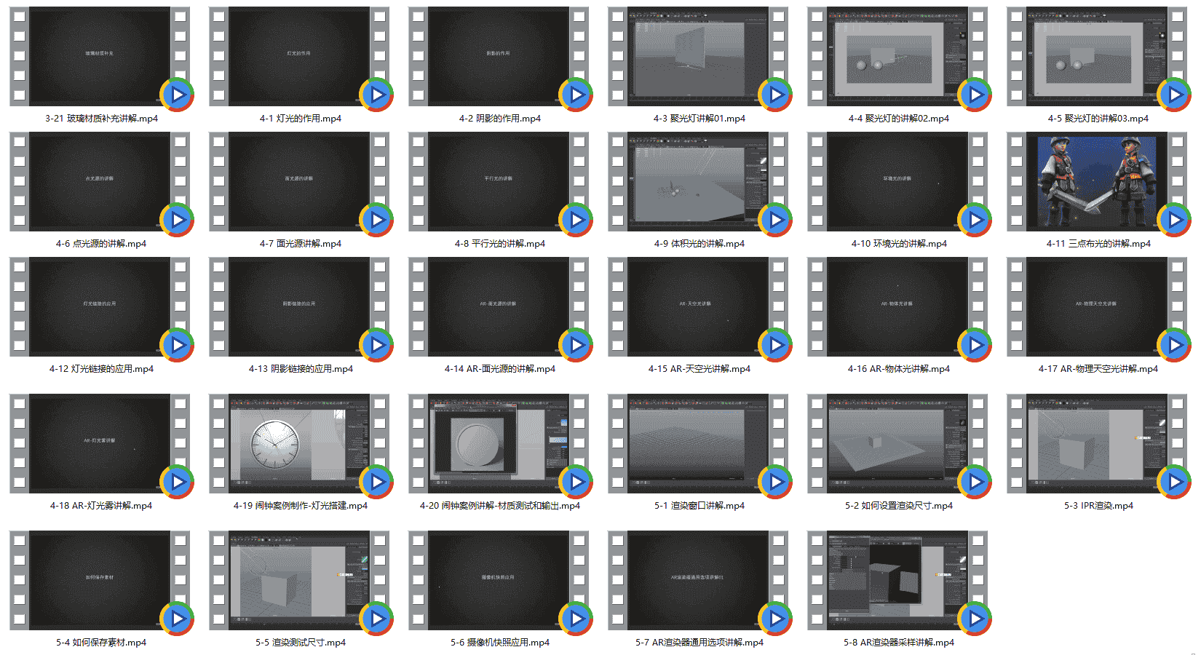Click the file name 4-3 聚光灯讲解01.mp4
Image resolution: width=1201 pixels, height=655 pixels.
point(699,119)
